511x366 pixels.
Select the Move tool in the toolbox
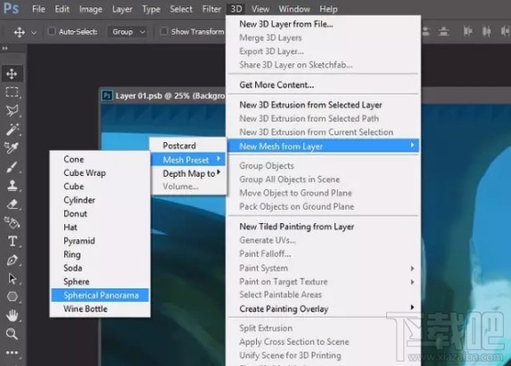pyautogui.click(x=12, y=74)
